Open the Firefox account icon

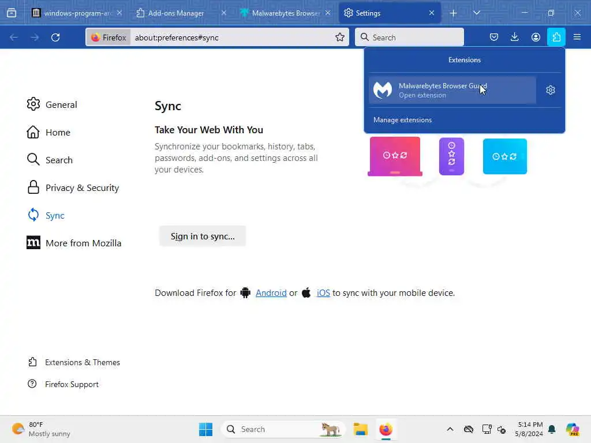536,37
